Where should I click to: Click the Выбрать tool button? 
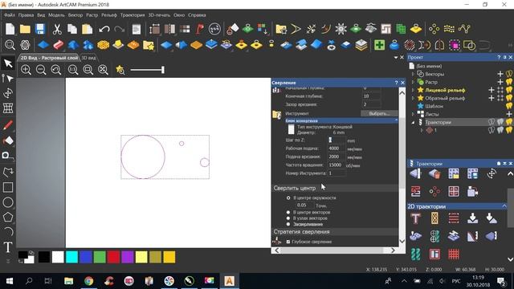click(379, 113)
